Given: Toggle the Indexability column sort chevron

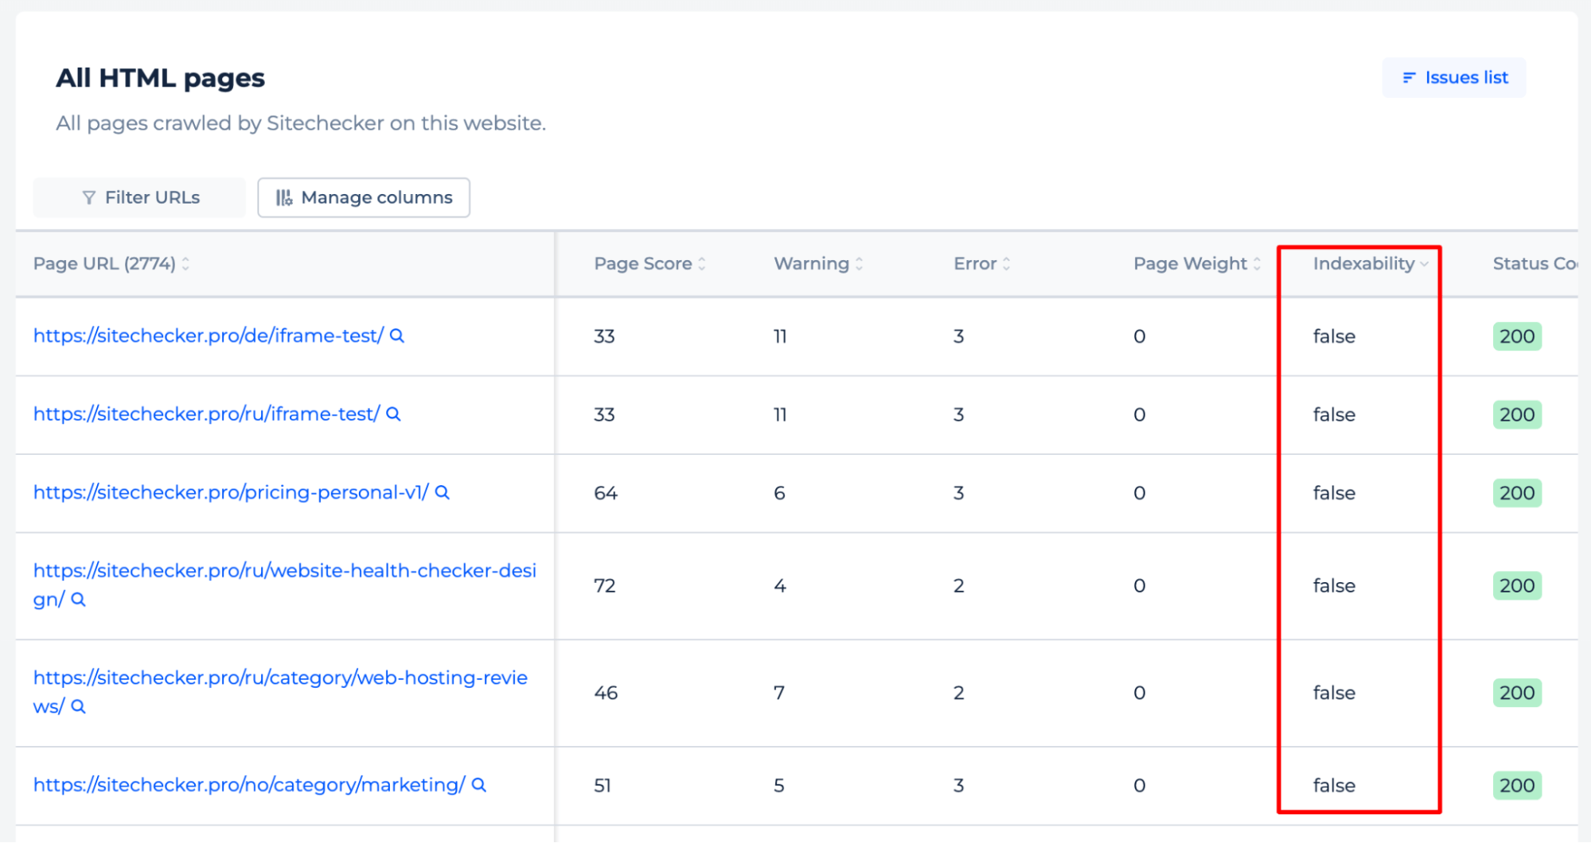Looking at the screenshot, I should pos(1425,264).
